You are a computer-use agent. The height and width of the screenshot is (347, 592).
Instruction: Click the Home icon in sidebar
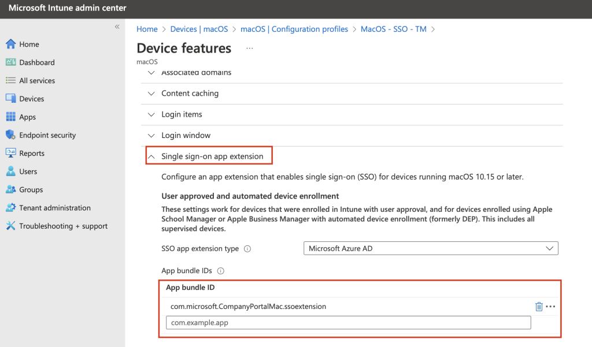coord(10,44)
